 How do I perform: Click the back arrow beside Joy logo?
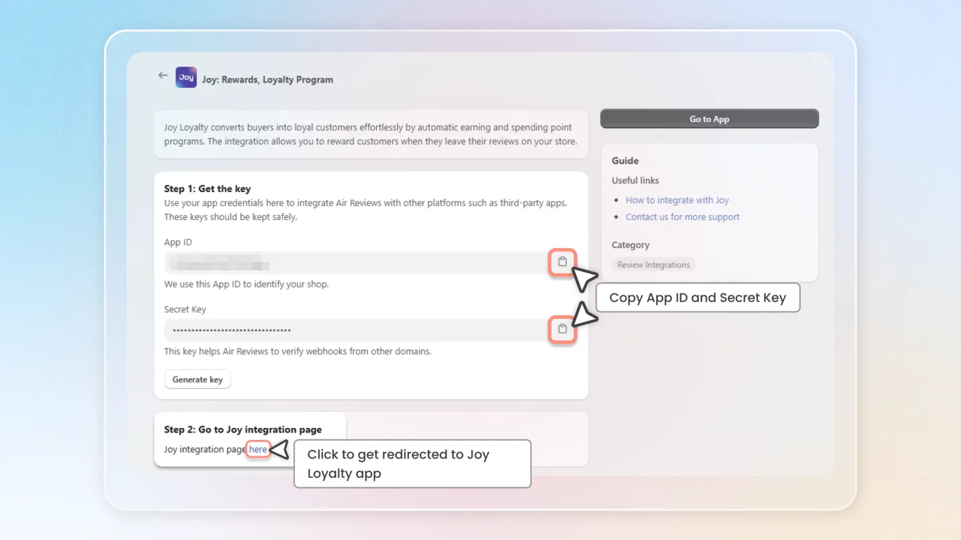pyautogui.click(x=163, y=76)
